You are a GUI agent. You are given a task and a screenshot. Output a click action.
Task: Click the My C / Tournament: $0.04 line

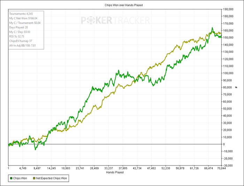coord(25,23)
